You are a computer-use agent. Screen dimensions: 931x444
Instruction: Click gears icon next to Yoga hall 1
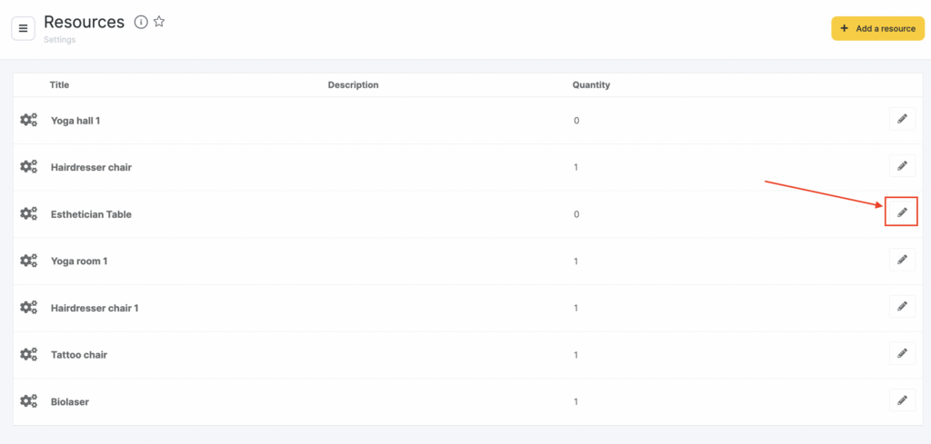29,120
